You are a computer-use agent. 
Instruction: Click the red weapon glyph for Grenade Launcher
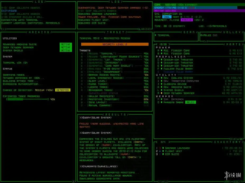point(160,148)
